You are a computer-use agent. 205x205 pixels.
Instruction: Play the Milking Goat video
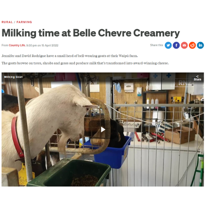click(x=103, y=130)
